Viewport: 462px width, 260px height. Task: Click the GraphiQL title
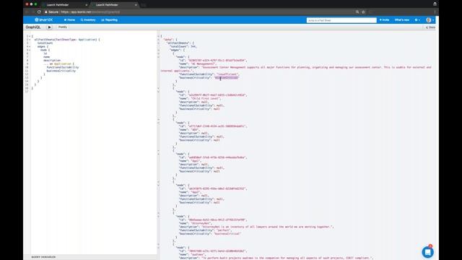tap(33, 27)
